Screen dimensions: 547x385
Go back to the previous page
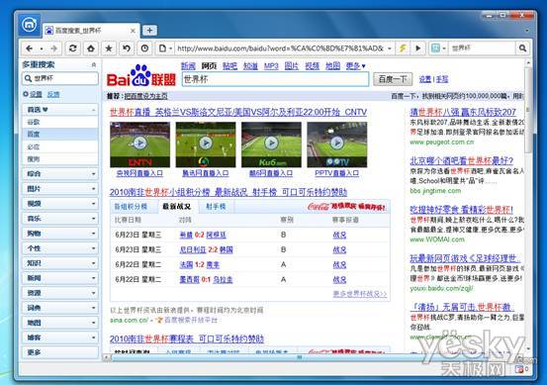point(30,48)
